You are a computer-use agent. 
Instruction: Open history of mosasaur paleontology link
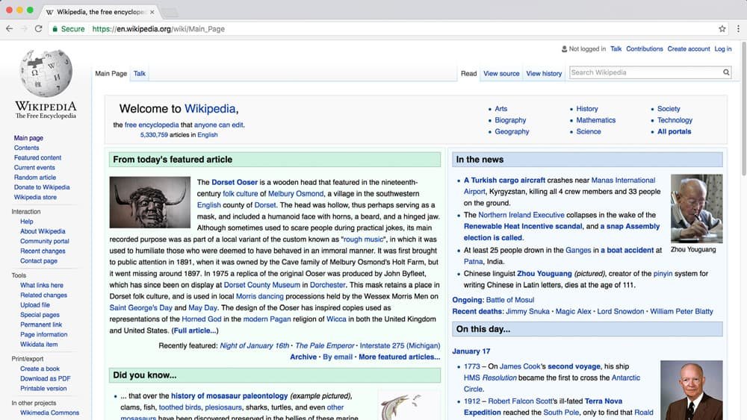[229, 395]
